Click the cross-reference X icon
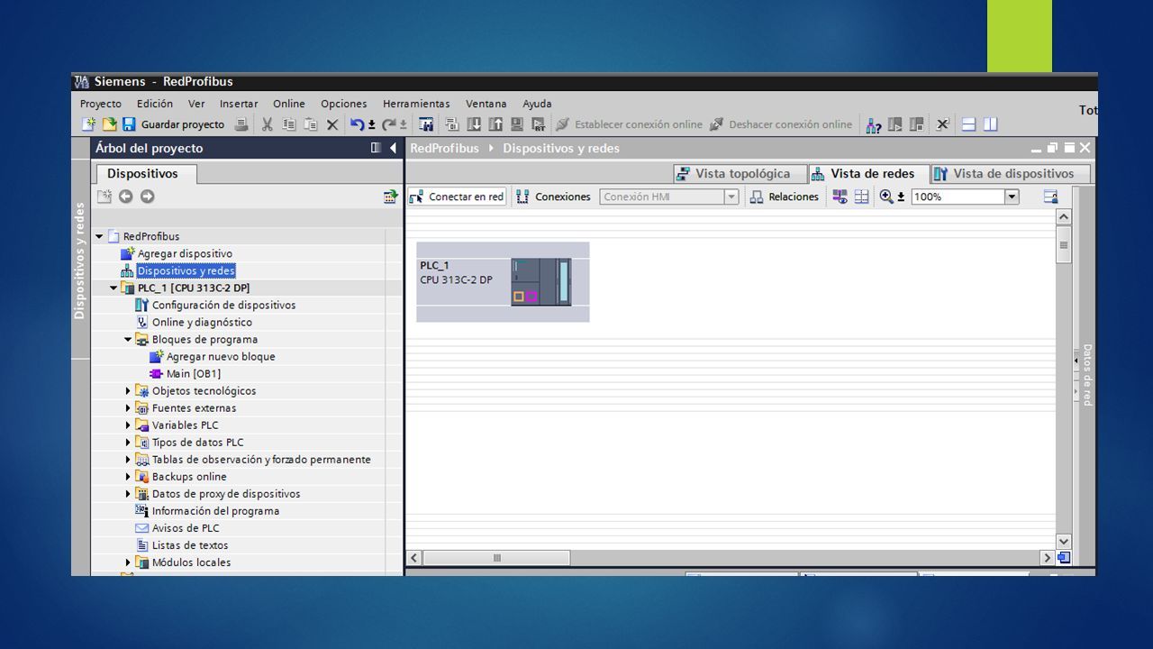The width and height of the screenshot is (1153, 649). click(942, 124)
